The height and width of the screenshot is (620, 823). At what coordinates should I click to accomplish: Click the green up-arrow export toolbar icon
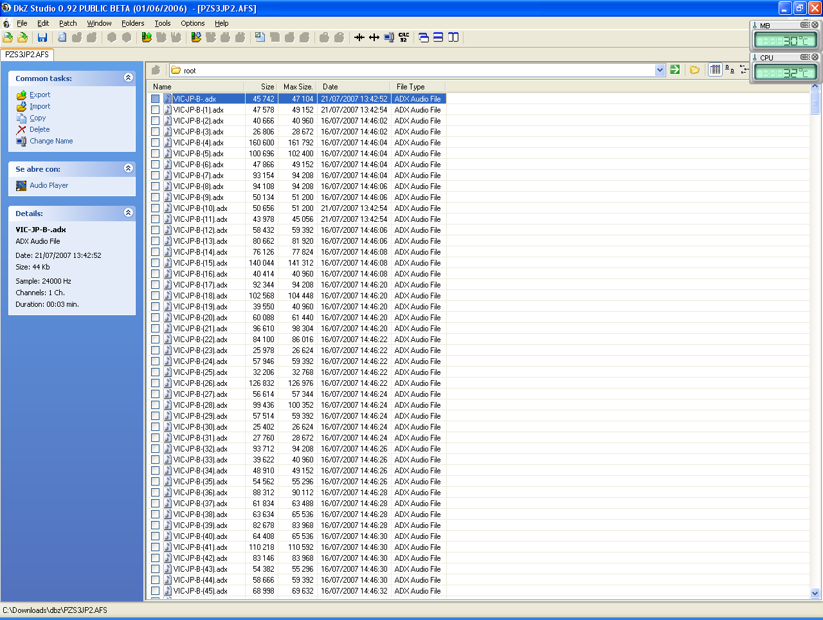pyautogui.click(x=147, y=37)
